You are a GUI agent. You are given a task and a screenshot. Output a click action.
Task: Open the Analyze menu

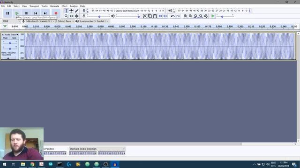coord(74,6)
